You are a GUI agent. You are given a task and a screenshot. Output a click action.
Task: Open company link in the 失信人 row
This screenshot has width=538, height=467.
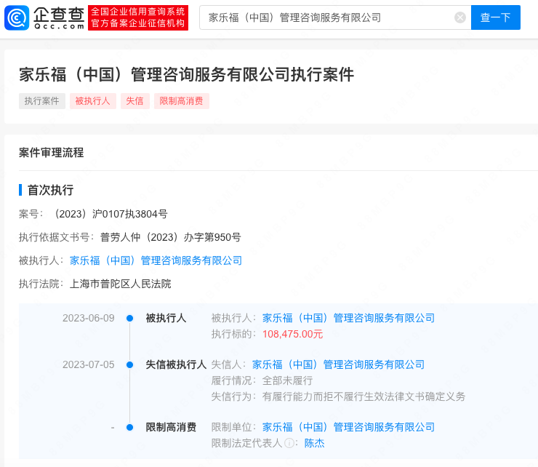click(x=338, y=364)
